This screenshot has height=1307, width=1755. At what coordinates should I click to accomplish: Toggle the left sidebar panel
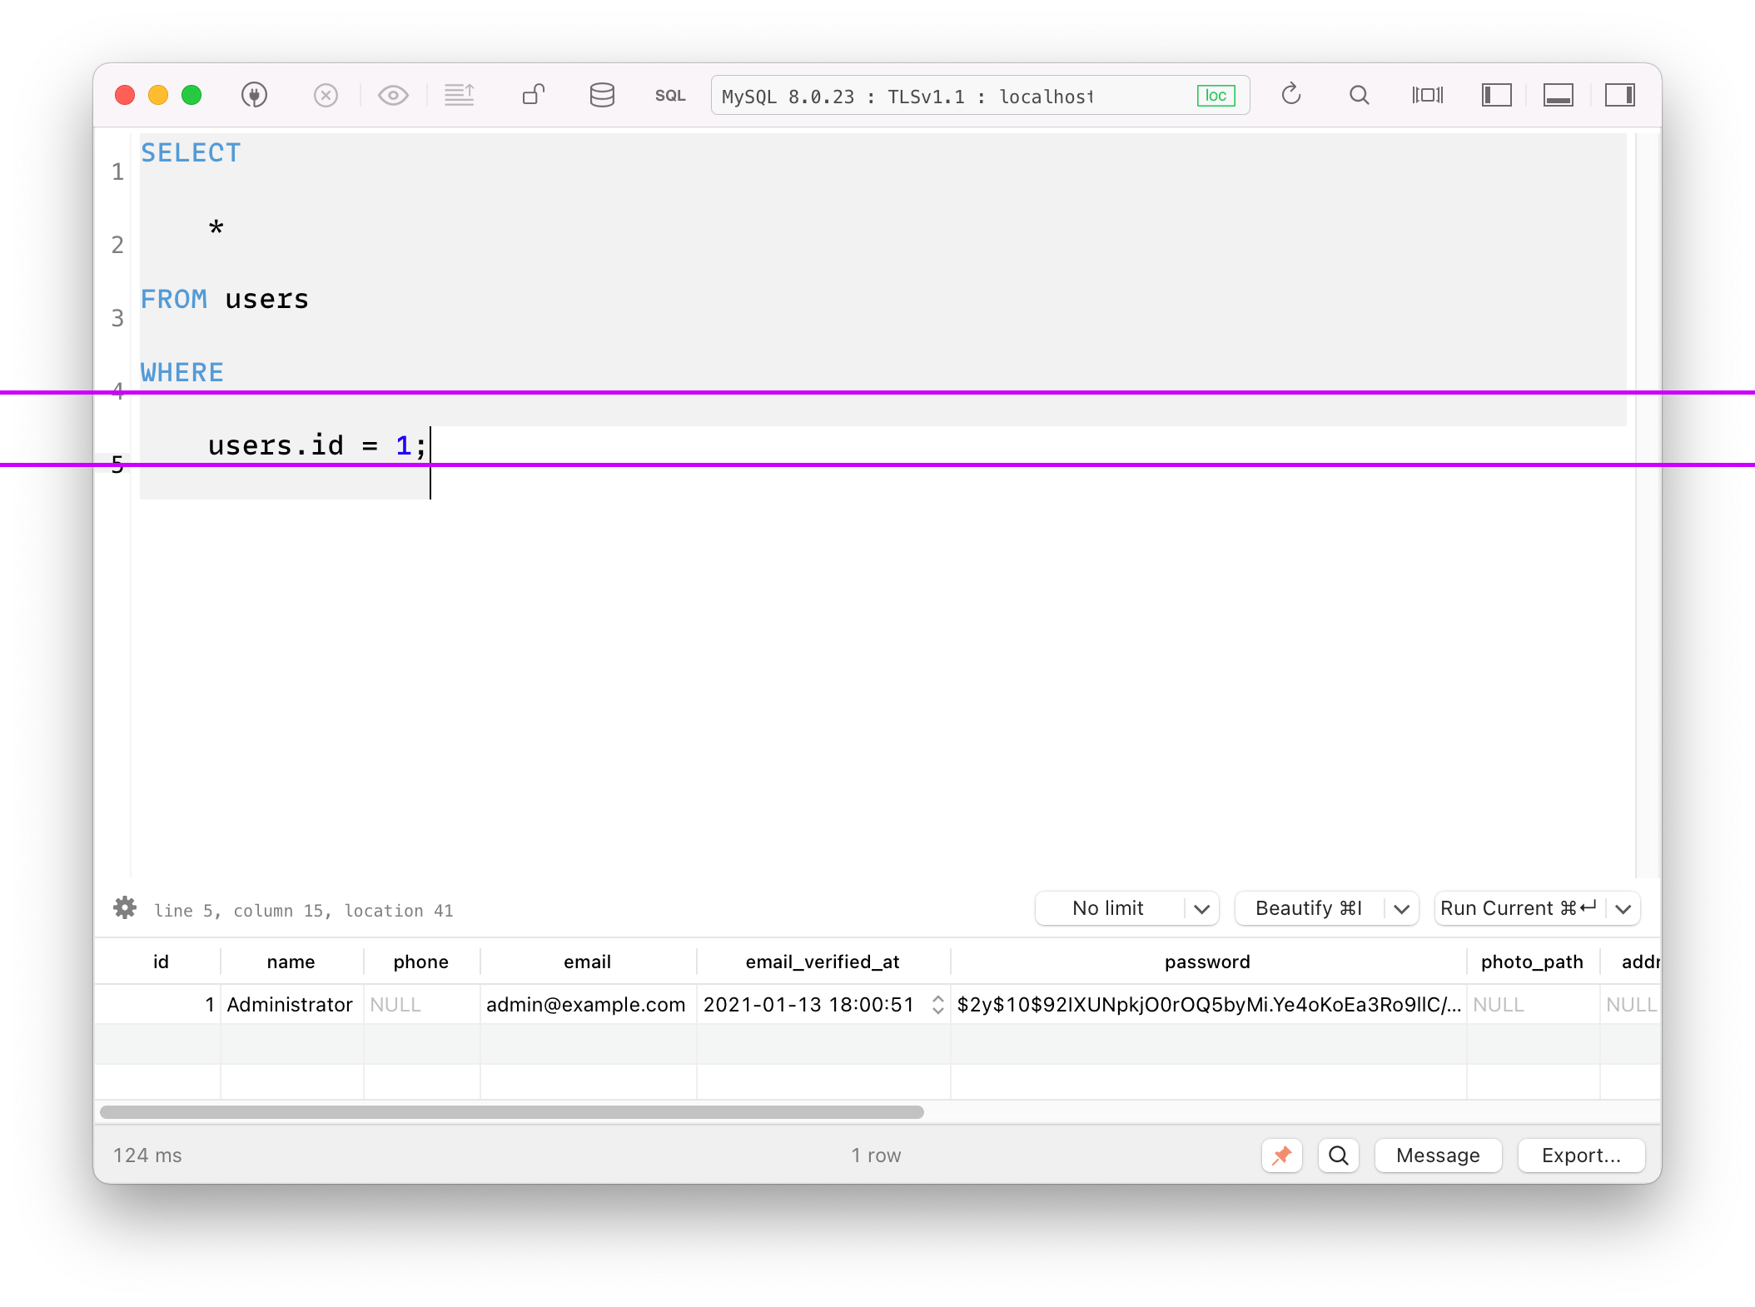pyautogui.click(x=1496, y=95)
